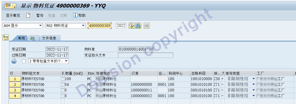This screenshot has width=296, height=104.
Task: Tick the print checkbox beside the printer icon
Action: pos(24,61)
